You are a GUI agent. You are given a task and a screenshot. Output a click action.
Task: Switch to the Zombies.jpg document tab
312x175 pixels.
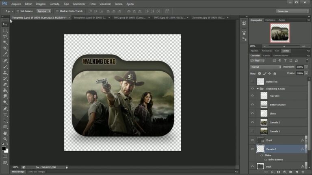[x=208, y=18]
